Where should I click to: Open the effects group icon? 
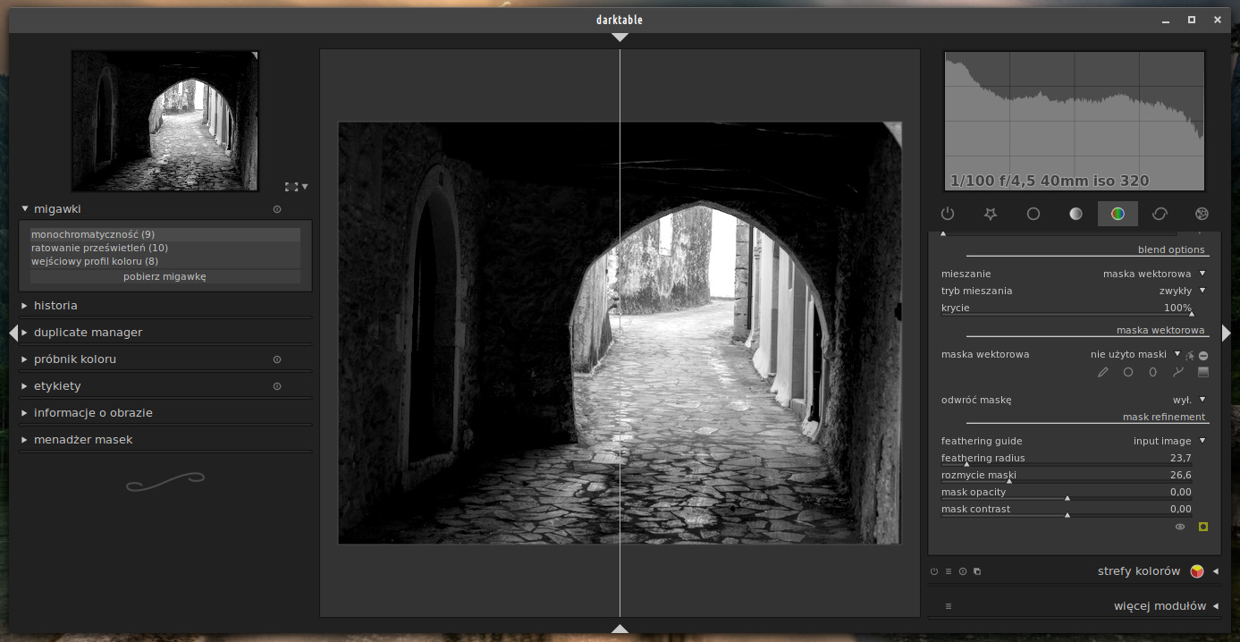click(1202, 214)
